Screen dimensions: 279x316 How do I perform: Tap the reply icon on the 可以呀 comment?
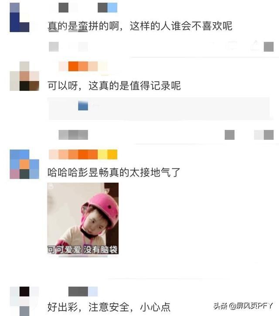coord(230,135)
